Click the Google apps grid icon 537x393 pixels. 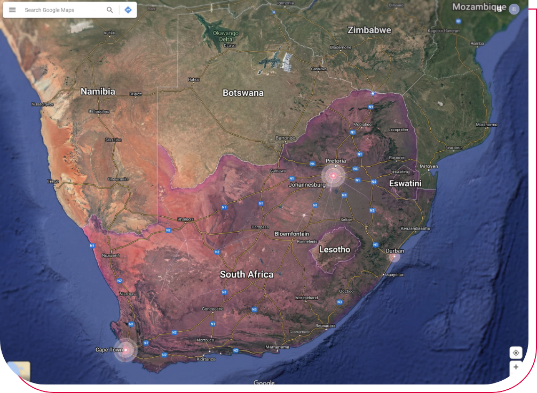point(499,9)
